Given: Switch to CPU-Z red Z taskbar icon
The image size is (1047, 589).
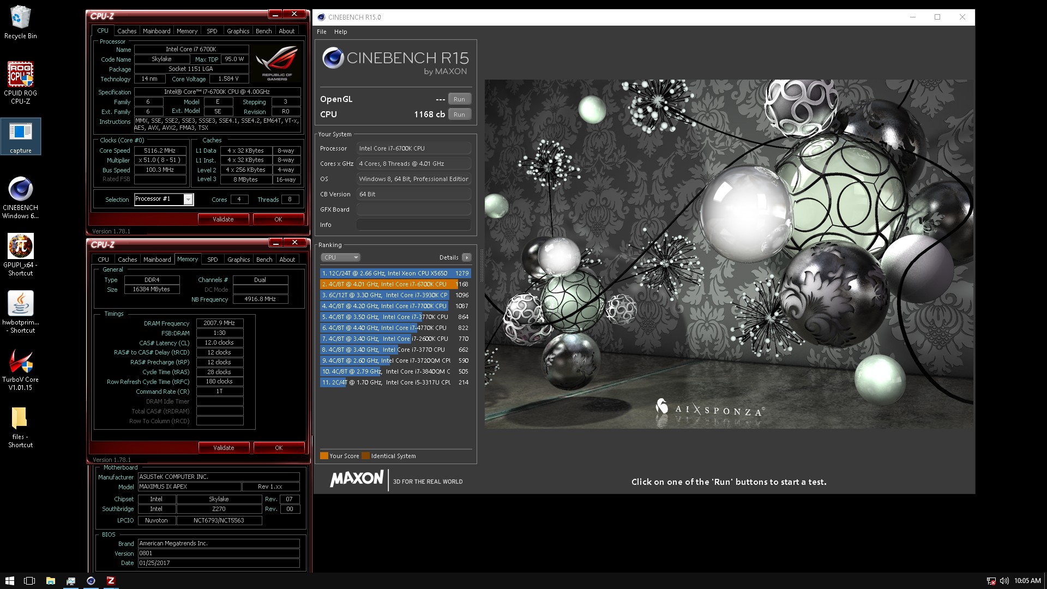Looking at the screenshot, I should [x=111, y=581].
